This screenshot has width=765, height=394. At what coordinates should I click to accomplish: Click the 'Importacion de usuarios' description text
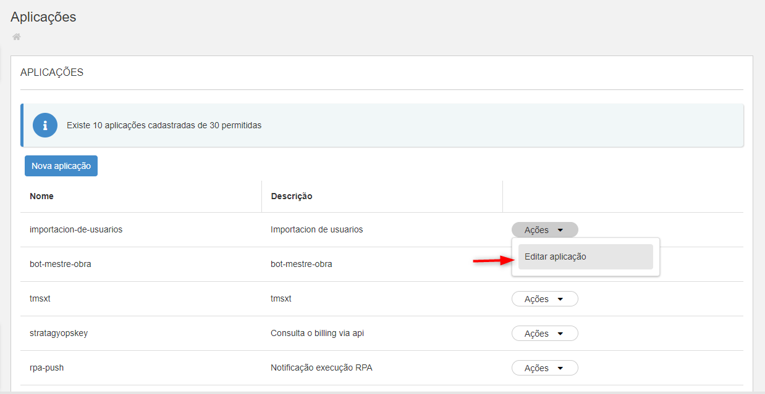pos(316,229)
